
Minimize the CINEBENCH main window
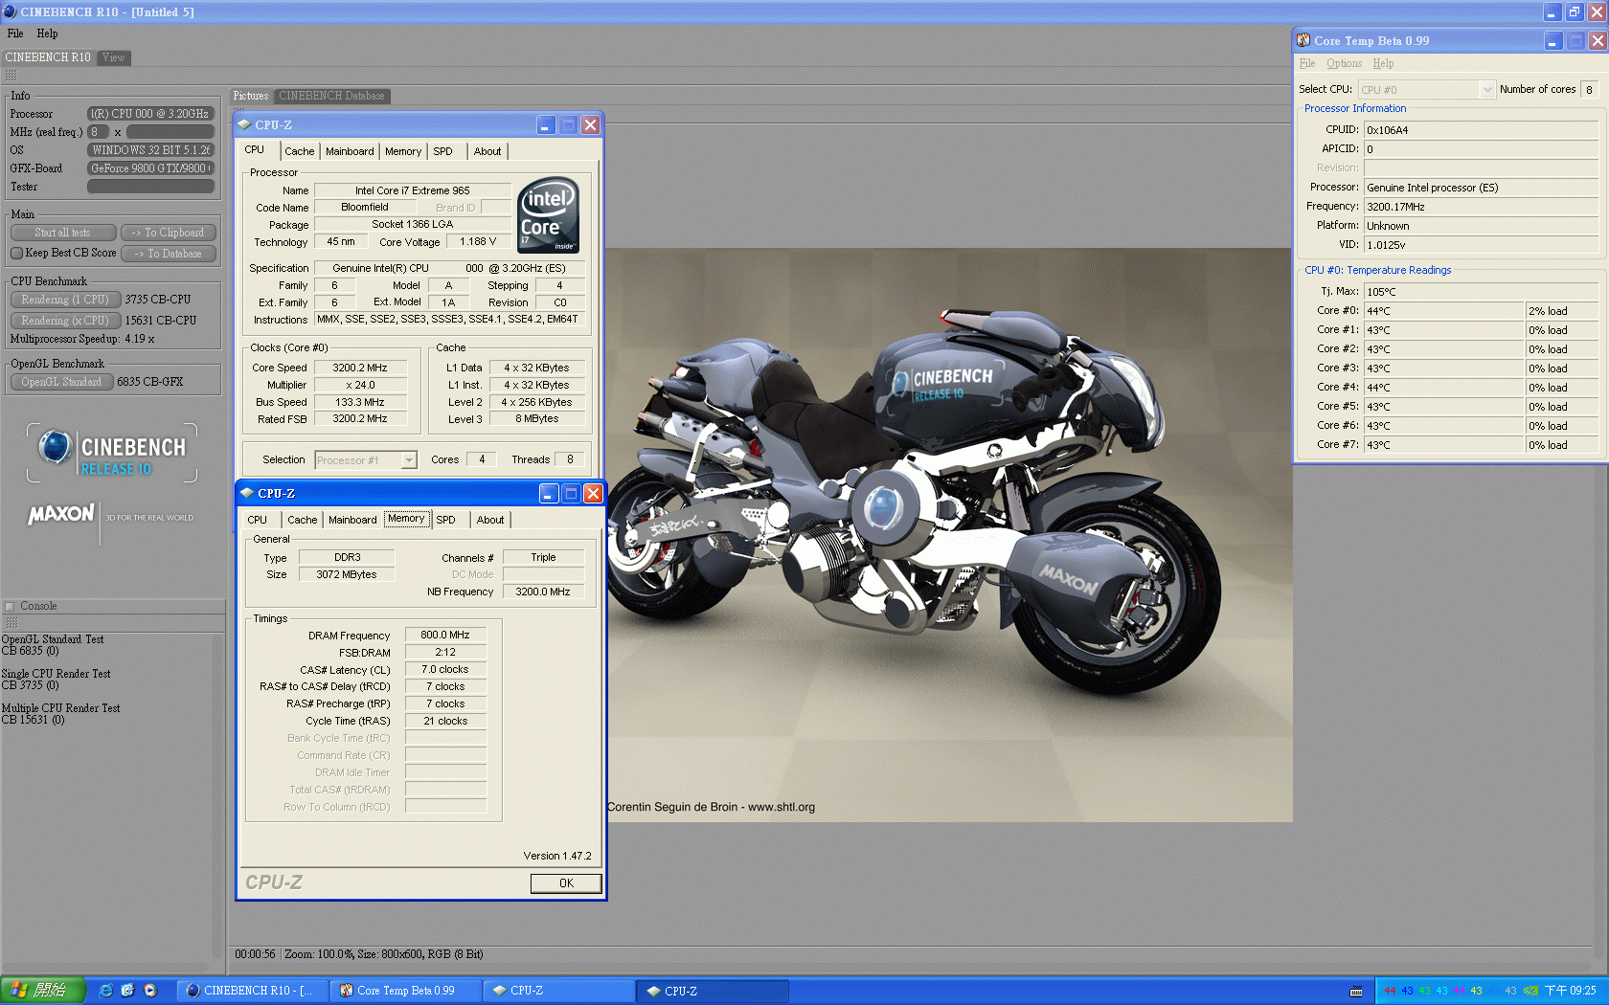click(1552, 12)
